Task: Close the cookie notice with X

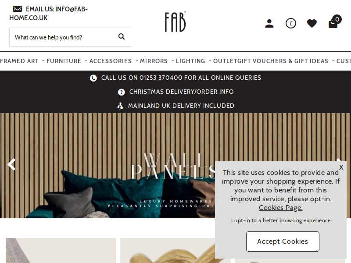Action: coord(341,167)
